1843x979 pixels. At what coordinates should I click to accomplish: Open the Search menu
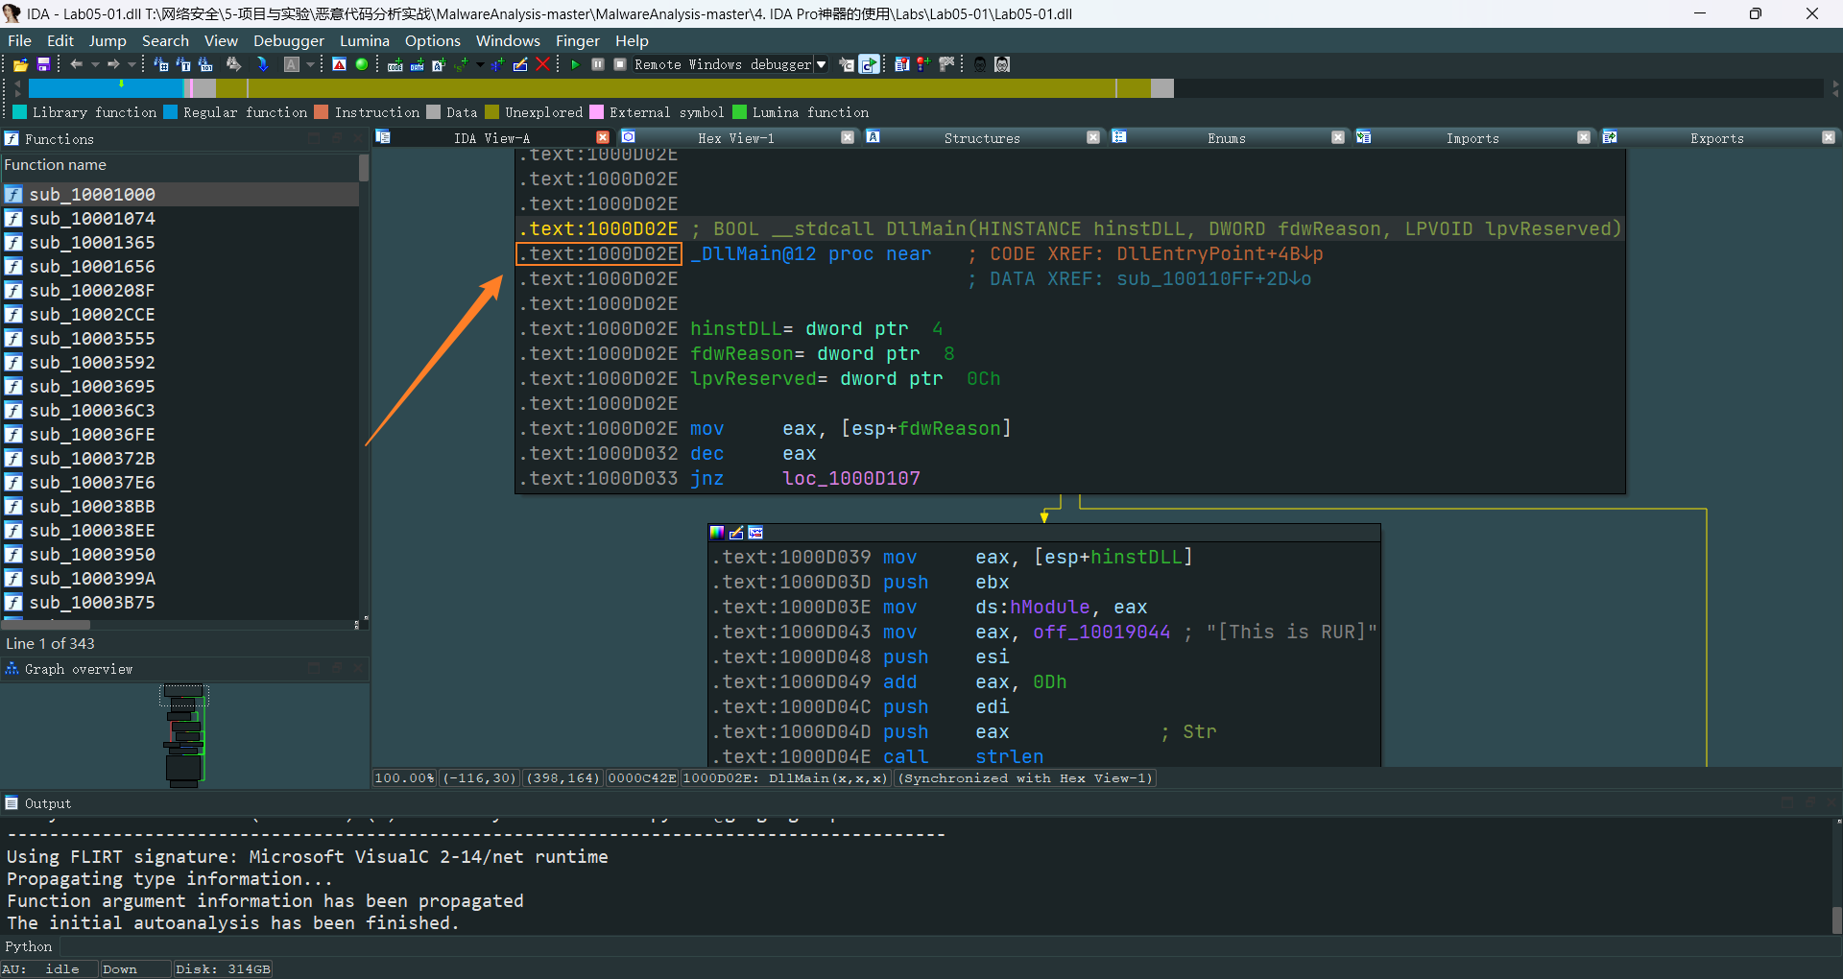(x=165, y=40)
